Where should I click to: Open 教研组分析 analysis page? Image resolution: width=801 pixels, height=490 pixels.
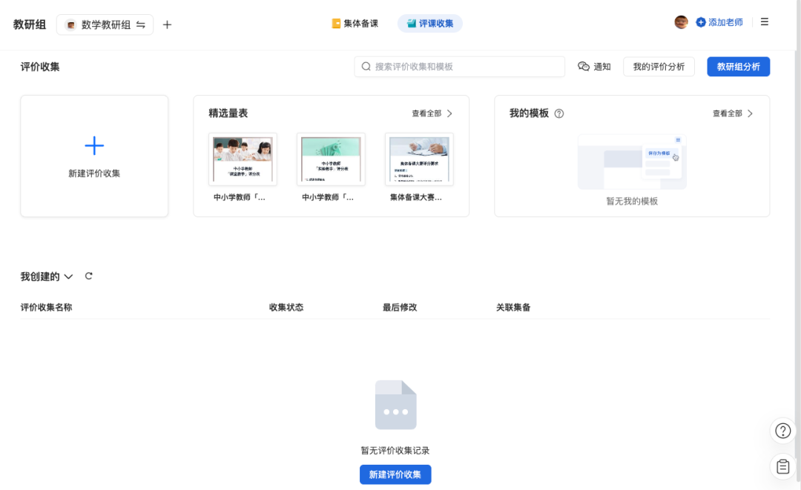(738, 67)
